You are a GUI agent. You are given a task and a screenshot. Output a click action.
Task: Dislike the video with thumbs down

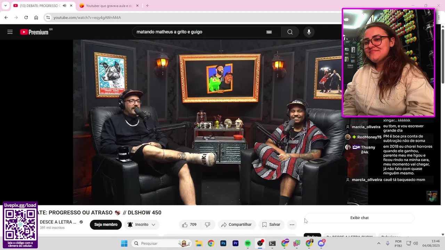(x=208, y=225)
